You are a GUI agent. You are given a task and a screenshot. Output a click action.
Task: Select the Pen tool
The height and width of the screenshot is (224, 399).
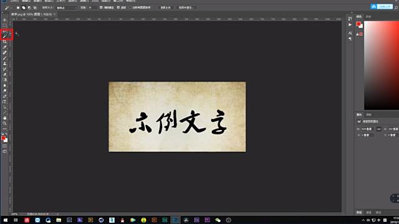click(4, 96)
